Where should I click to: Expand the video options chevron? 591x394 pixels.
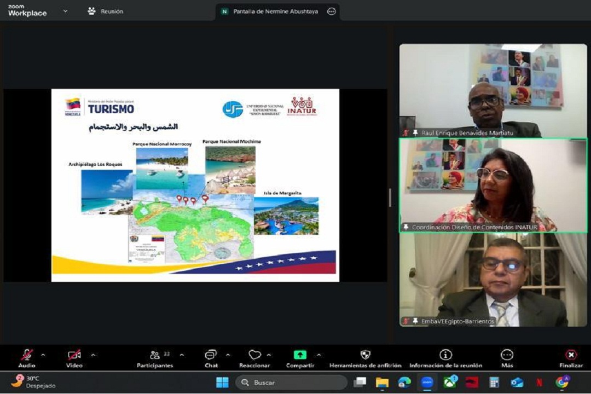coord(92,355)
